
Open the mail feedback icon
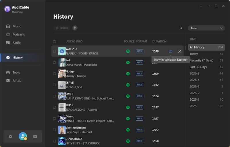[x=35, y=136]
